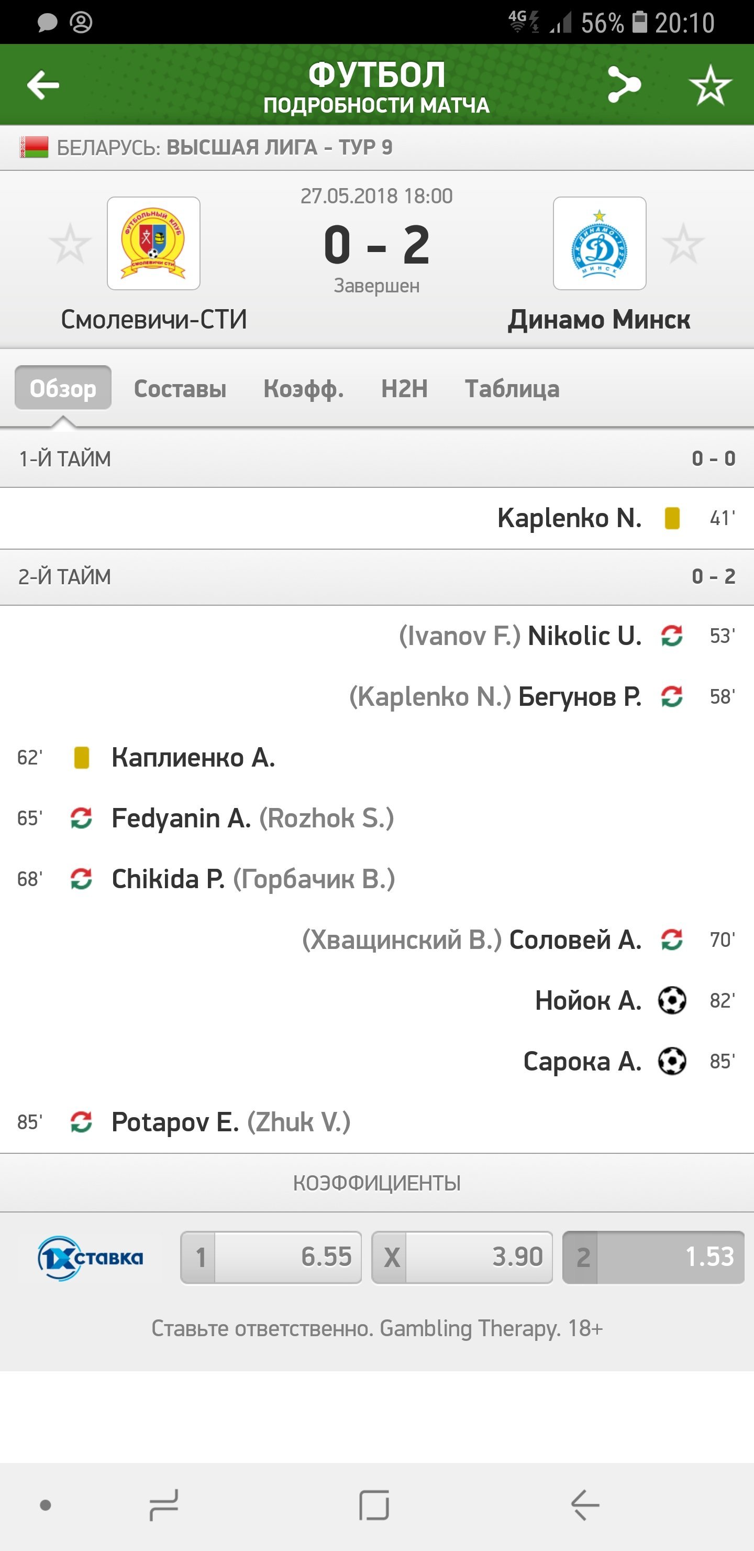
Task: Open the Смолевичи-СТИ club logo
Action: (x=153, y=243)
